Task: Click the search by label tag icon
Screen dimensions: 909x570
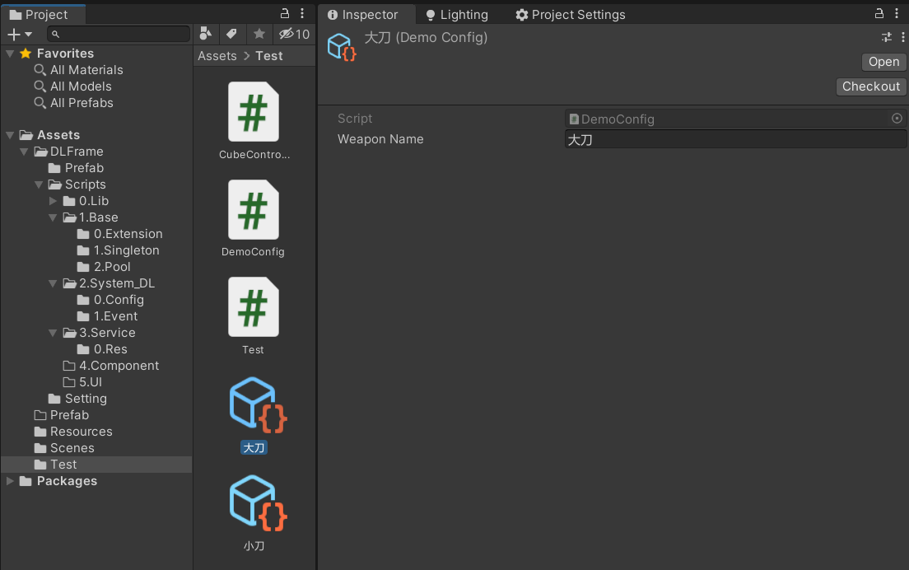Action: pyautogui.click(x=231, y=34)
